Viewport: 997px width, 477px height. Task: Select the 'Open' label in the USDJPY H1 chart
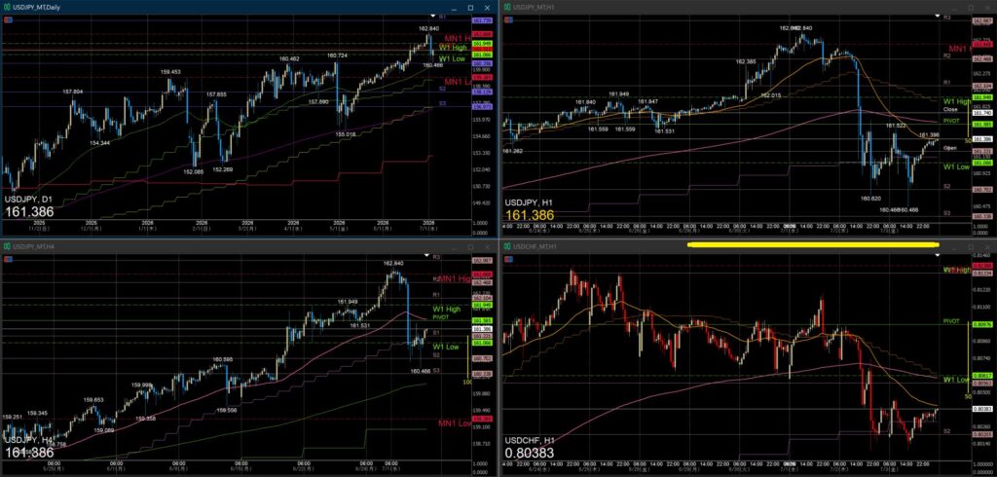(x=950, y=148)
